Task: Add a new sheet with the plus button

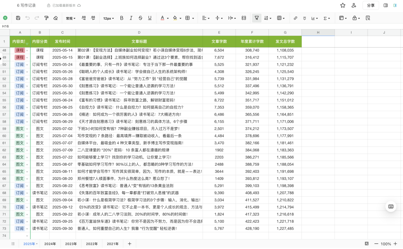Action: pyautogui.click(x=129, y=244)
